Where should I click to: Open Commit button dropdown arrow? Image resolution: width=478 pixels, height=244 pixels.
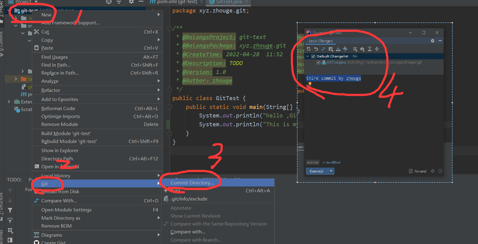coord(331,171)
